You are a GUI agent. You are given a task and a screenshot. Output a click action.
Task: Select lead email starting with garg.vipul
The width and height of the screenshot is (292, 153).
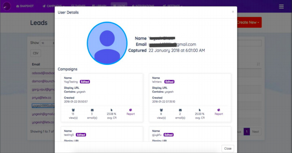click(43, 90)
